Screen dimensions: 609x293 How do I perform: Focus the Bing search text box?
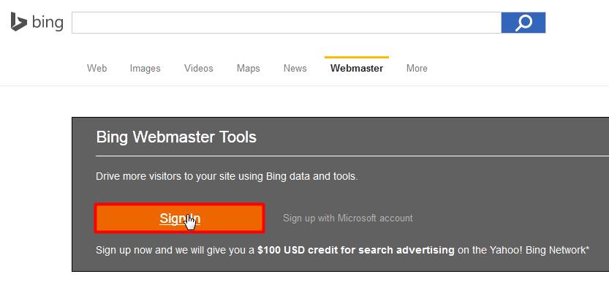(x=287, y=23)
